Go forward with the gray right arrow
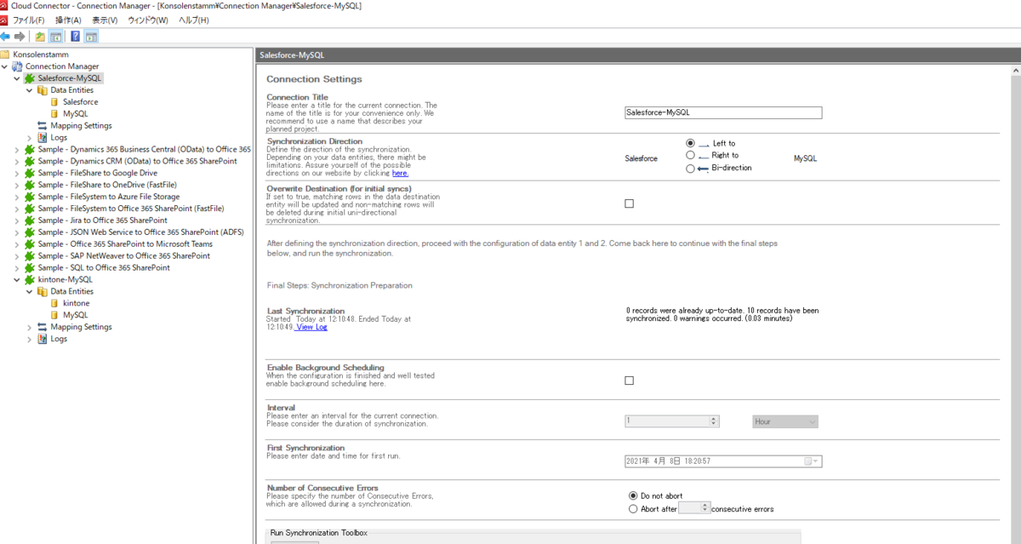1021x544 pixels. coord(20,37)
